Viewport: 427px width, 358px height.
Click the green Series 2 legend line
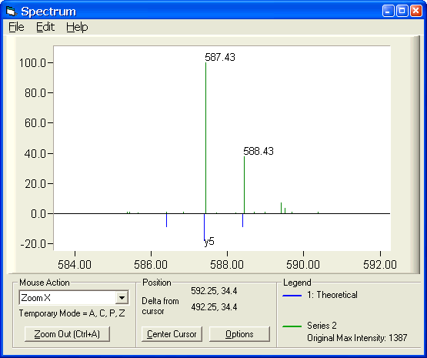[292, 326]
